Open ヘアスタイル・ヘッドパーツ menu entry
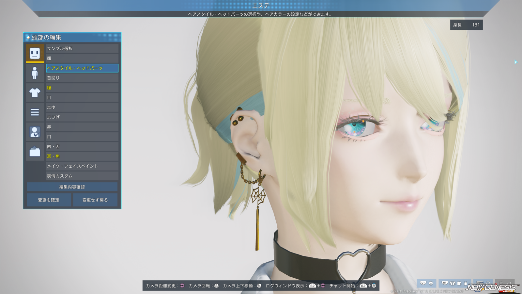Screen dimensions: 522x294 coord(82,68)
